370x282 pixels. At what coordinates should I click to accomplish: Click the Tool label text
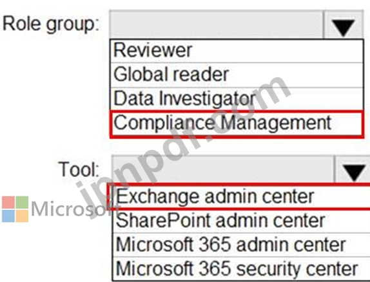[79, 169]
